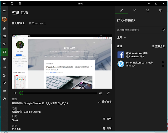This screenshot has width=168, height=133.
Task: Click 查看全部 to see all suggestions
Action: (159, 46)
